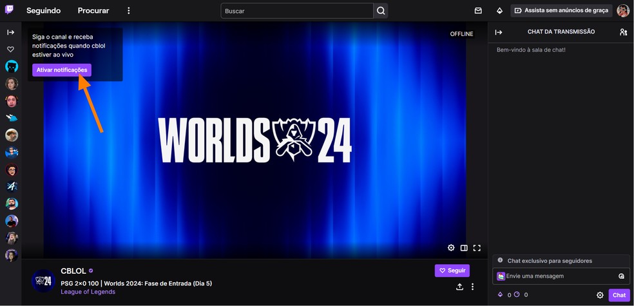Toggle theater mode icon in player
This screenshot has height=306, width=634.
pos(464,248)
